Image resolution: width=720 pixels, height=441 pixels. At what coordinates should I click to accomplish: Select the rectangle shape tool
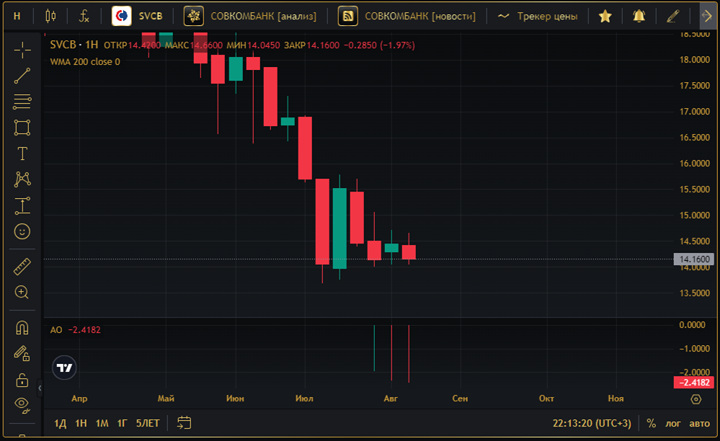[22, 128]
